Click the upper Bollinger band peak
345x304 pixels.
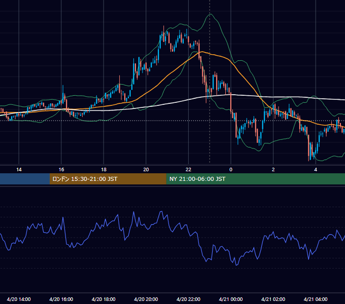point(211,14)
